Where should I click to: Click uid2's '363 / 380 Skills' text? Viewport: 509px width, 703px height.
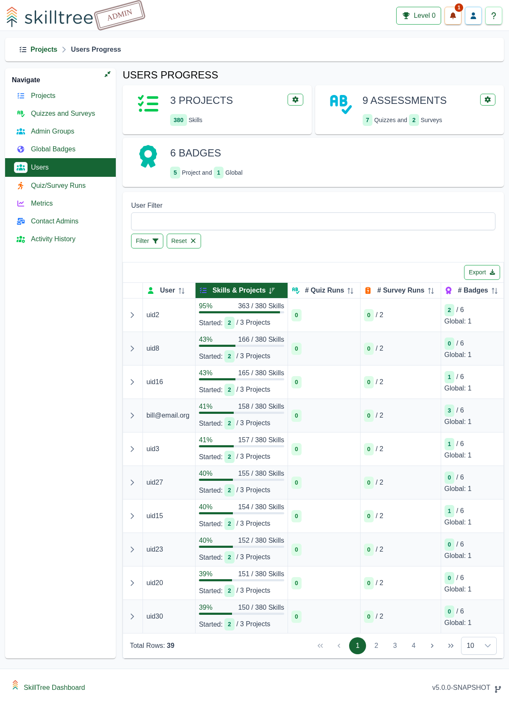pyautogui.click(x=261, y=306)
